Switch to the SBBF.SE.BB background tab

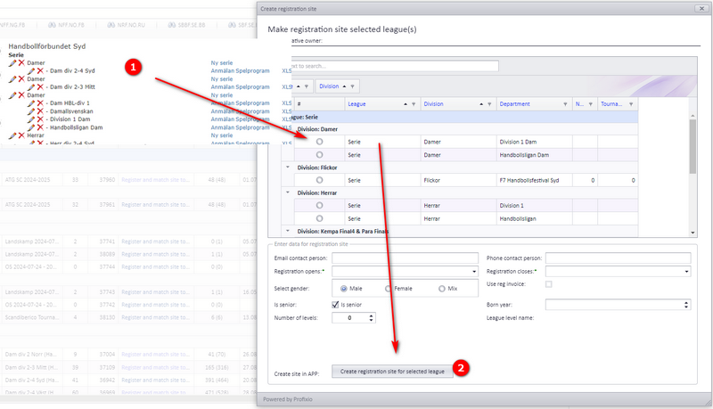click(186, 25)
